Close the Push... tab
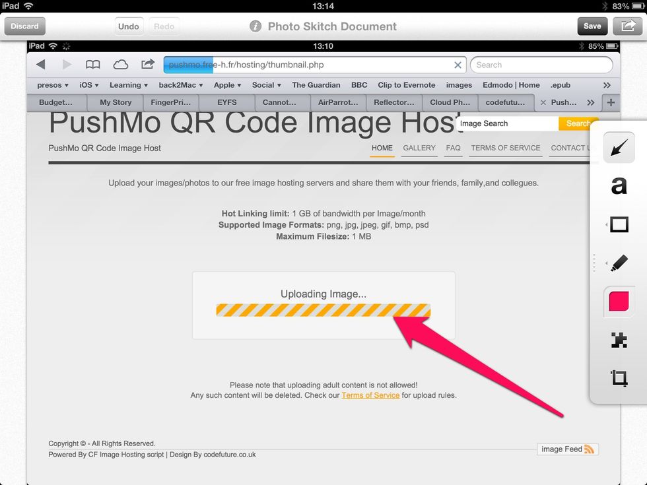 (x=543, y=103)
